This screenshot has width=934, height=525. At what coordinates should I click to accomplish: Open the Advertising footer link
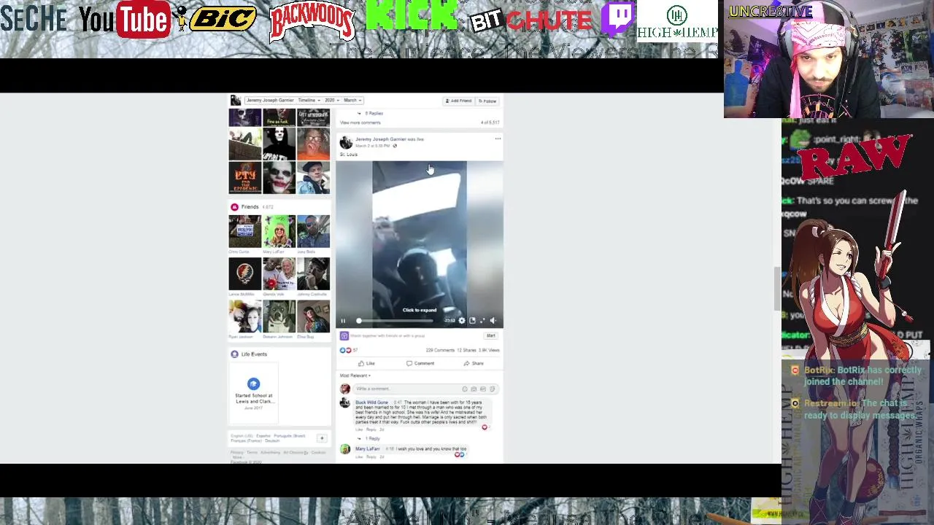point(270,453)
